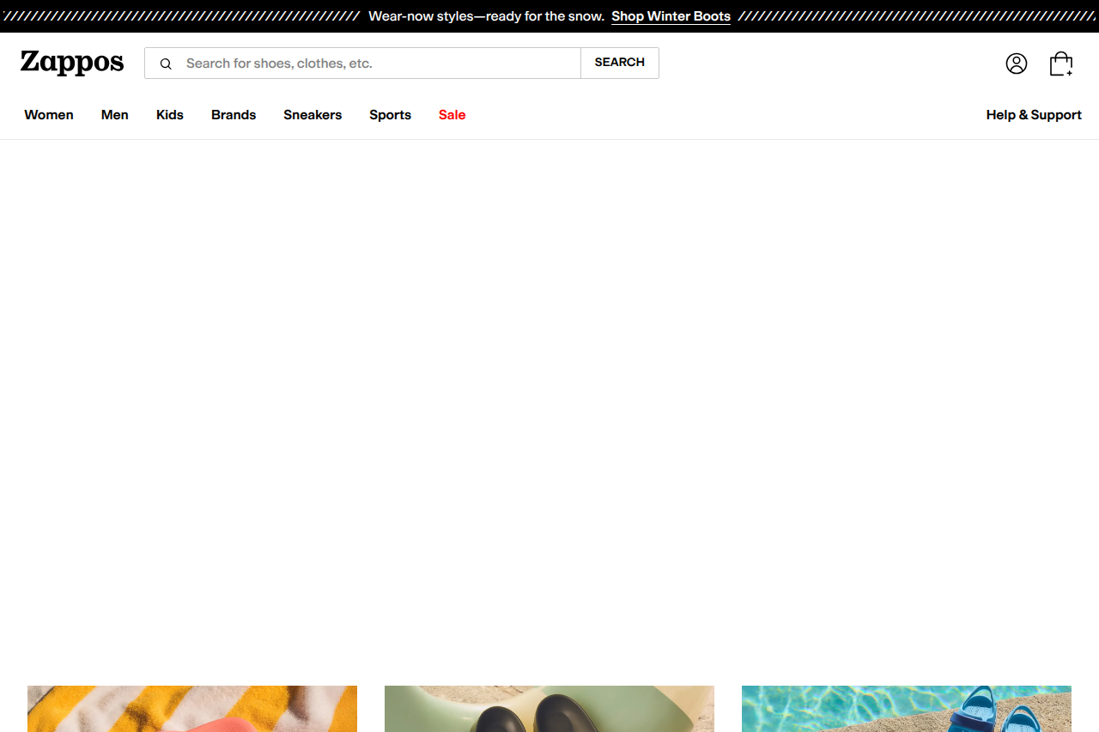The image size is (1099, 732).
Task: Click the Zappos logo
Action: 72,62
